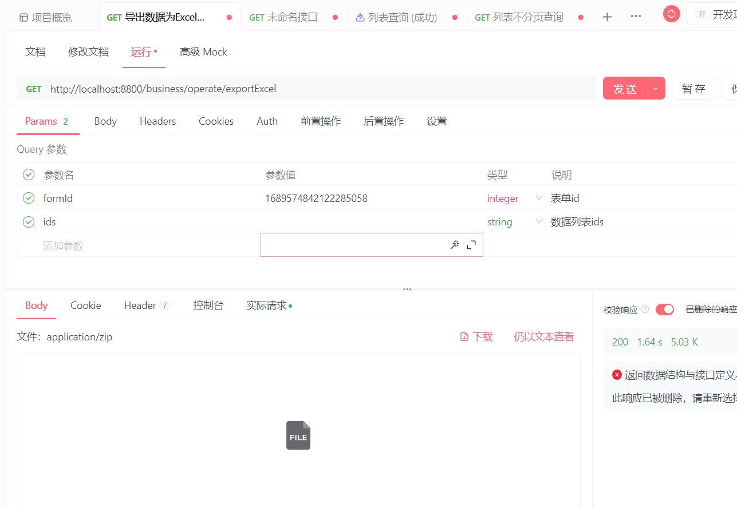Screen dimensions: 737x508
Task: Open the send button dropdown arrow
Action: click(655, 88)
